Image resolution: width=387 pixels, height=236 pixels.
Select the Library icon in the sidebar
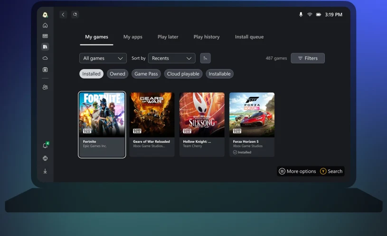pos(45,47)
